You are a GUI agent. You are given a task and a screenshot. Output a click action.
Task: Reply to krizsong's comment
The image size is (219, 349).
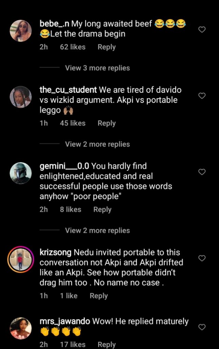[x=99, y=296]
